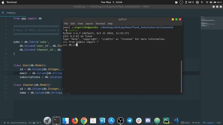Image resolution: width=223 pixels, height=125 pixels.
Task: Click the GitHub button in Atom status bar
Action: pos(185,123)
